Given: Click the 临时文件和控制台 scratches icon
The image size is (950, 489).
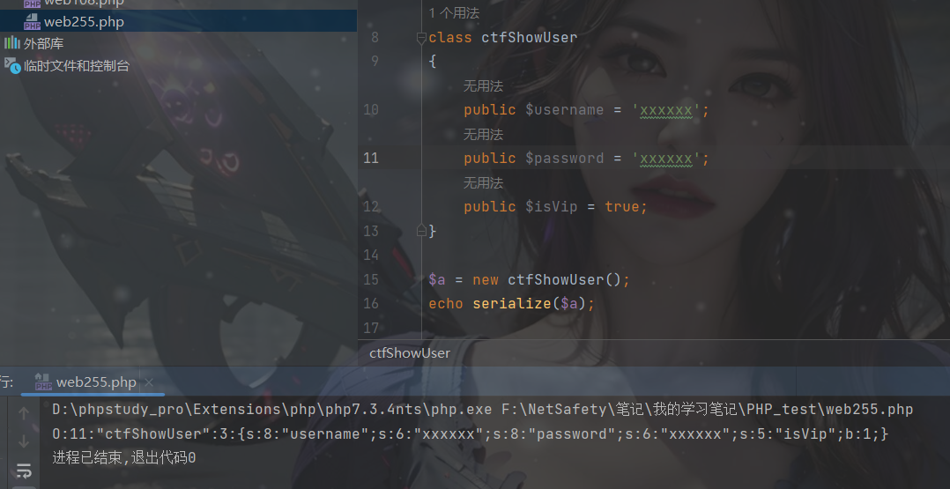Looking at the screenshot, I should pyautogui.click(x=12, y=65).
